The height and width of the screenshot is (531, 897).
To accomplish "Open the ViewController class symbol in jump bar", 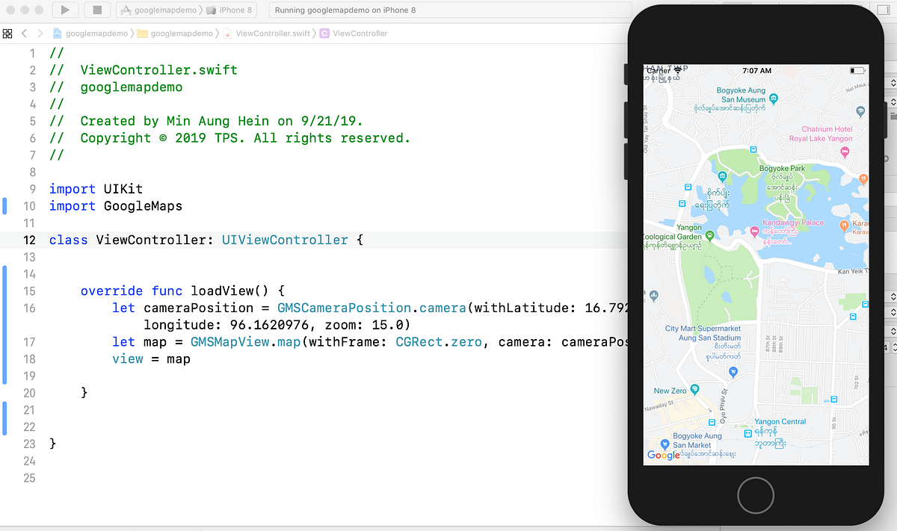I will (x=354, y=34).
